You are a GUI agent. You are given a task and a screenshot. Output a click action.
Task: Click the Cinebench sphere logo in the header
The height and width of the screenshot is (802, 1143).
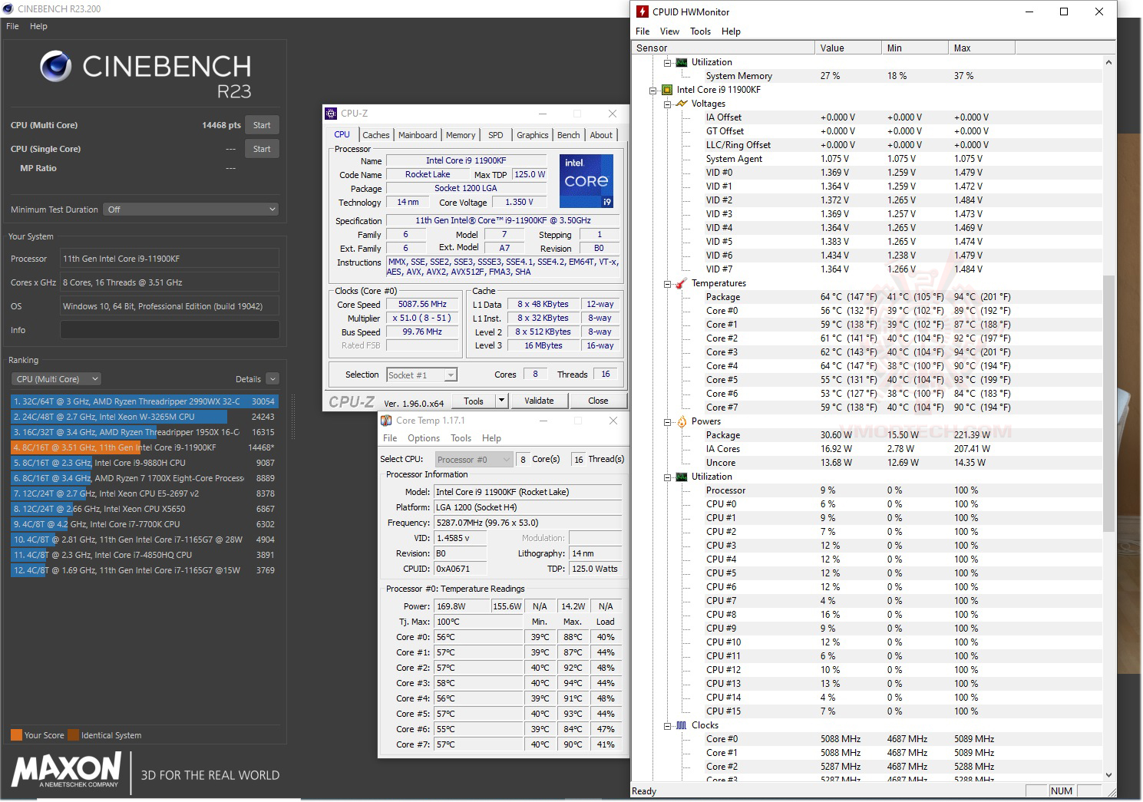click(56, 67)
